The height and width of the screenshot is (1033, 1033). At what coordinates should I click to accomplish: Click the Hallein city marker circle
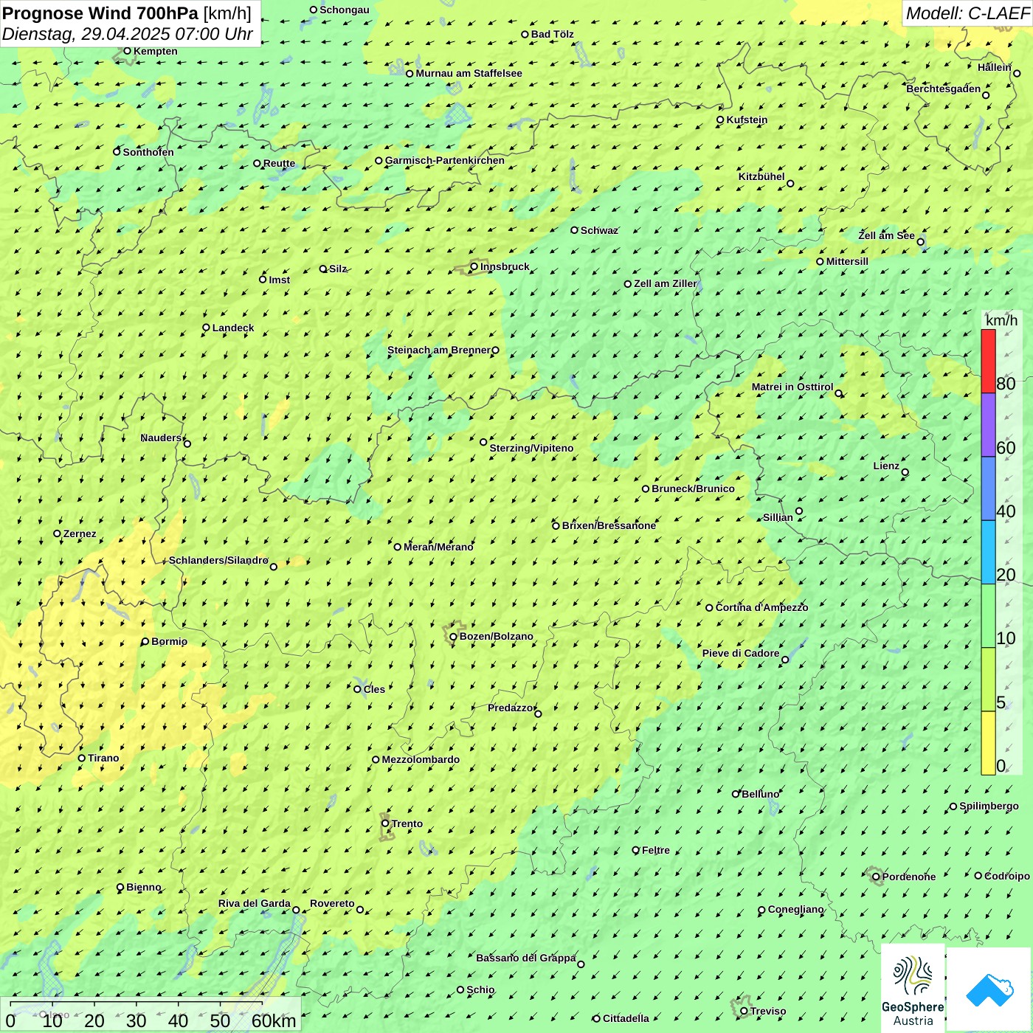[x=1017, y=73]
